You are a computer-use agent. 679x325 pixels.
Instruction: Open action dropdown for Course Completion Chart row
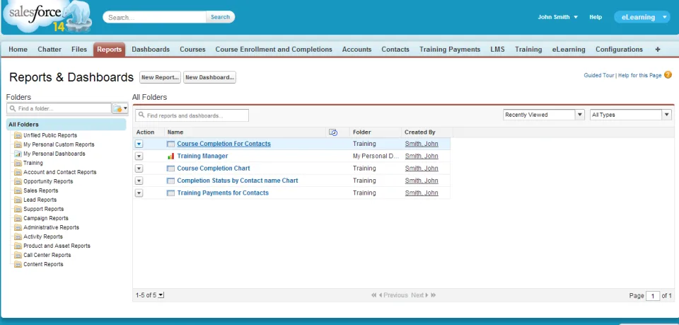(x=139, y=169)
